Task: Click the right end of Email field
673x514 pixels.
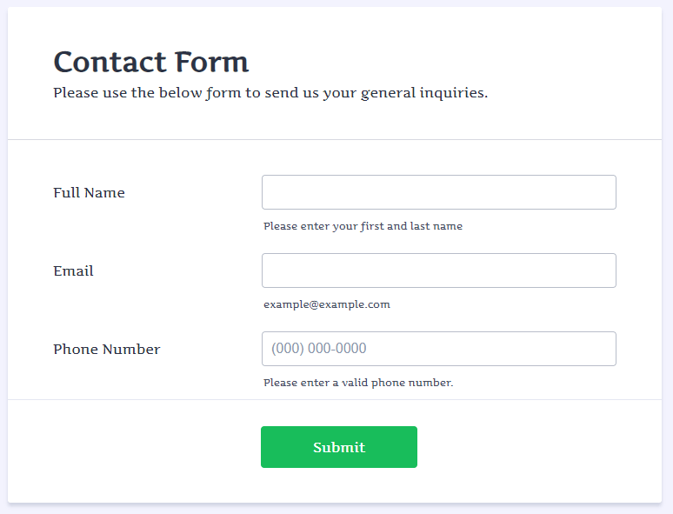Action: (605, 270)
